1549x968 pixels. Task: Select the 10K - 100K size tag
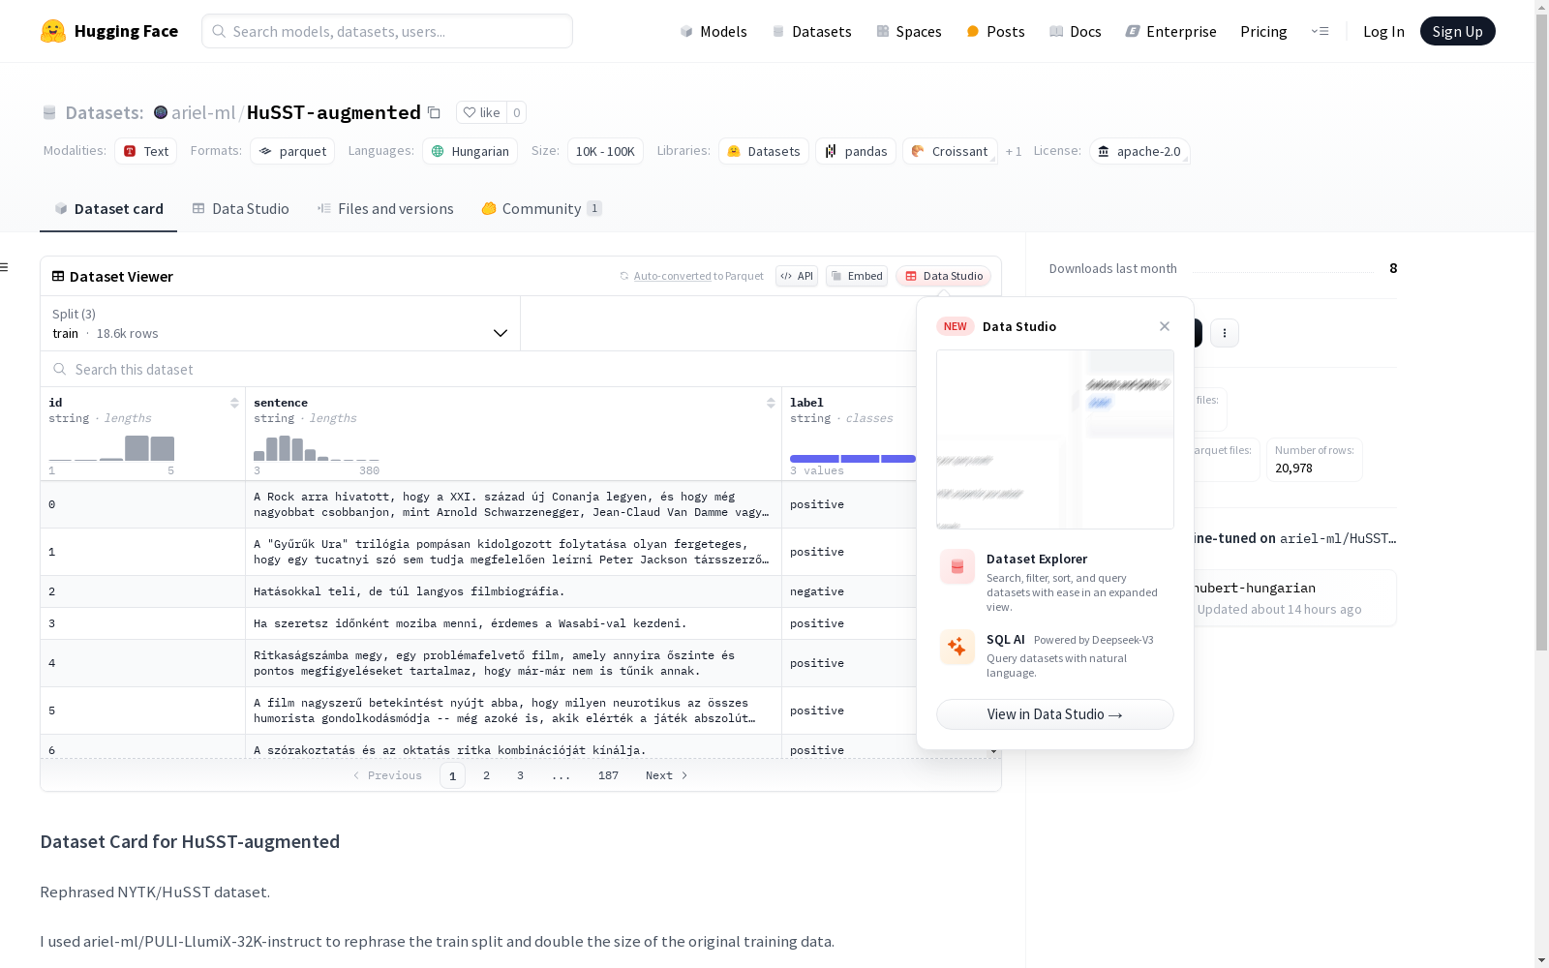[605, 151]
